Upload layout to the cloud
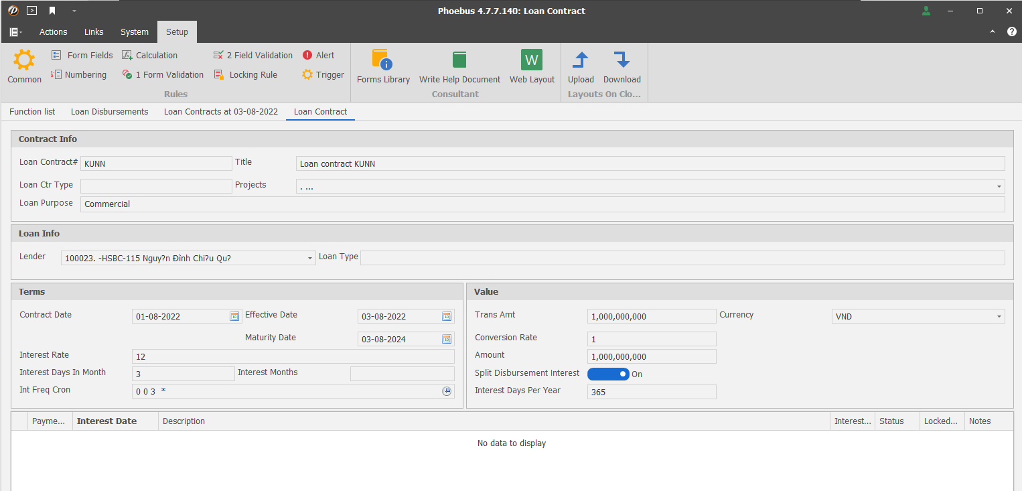The height and width of the screenshot is (491, 1022). (581, 66)
